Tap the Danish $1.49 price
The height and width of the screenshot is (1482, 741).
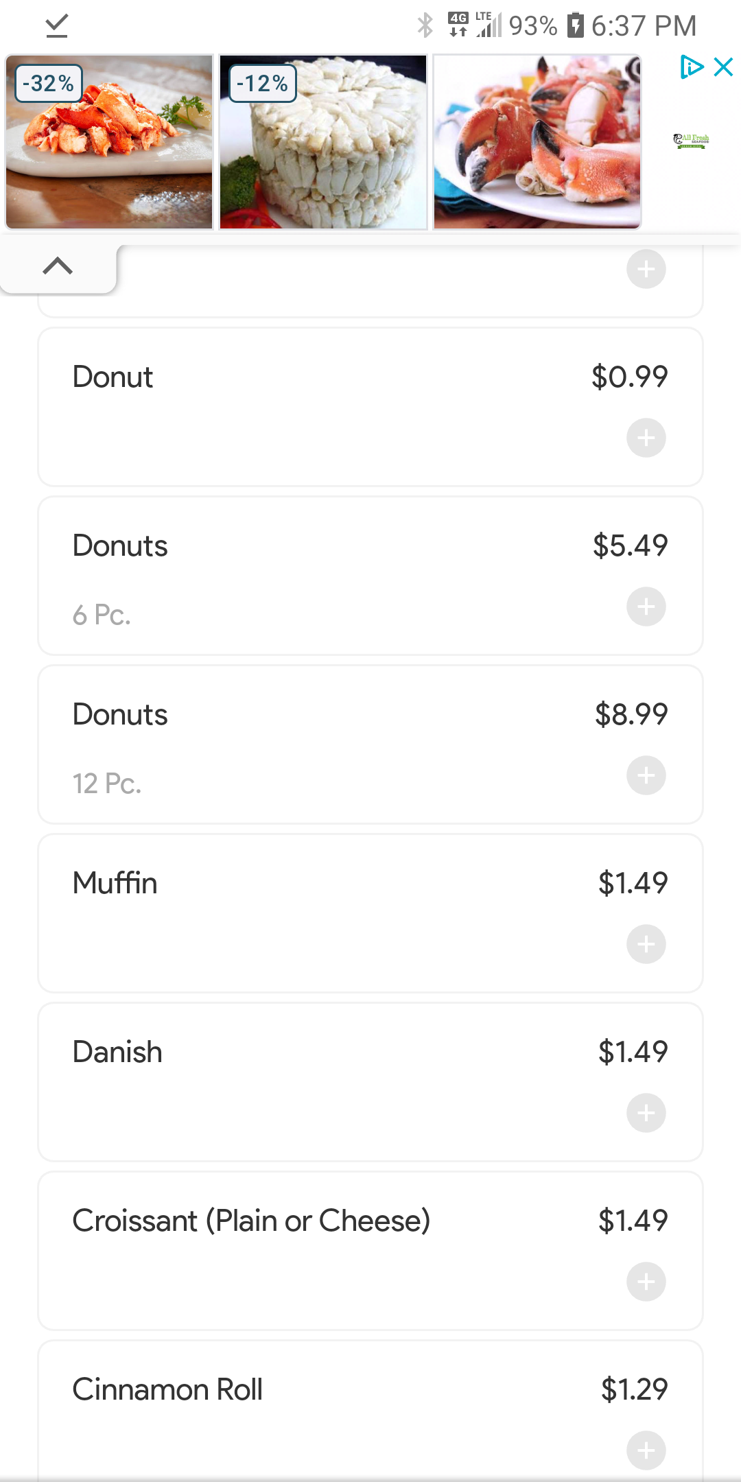(x=633, y=1052)
